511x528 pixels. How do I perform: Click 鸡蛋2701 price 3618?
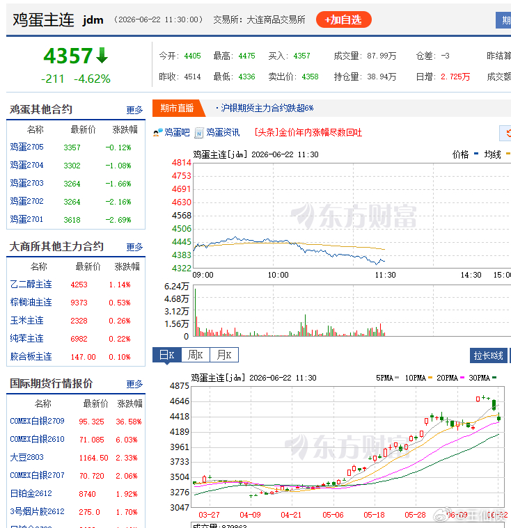pos(72,220)
